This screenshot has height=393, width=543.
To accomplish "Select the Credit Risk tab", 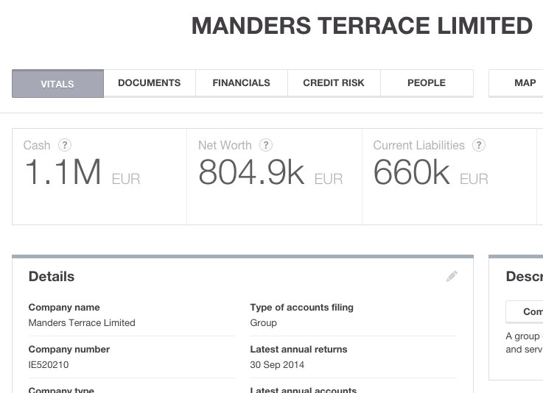I will point(334,83).
